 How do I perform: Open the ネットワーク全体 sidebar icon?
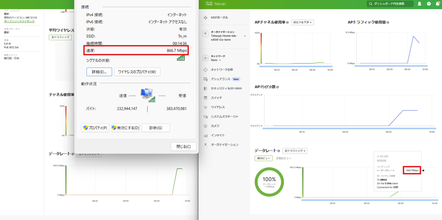pyautogui.click(x=205, y=69)
